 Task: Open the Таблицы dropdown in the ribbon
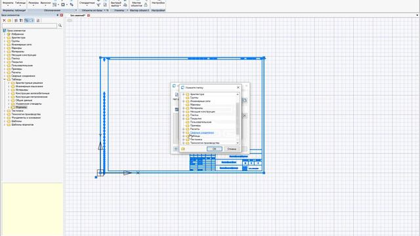(20, 4)
